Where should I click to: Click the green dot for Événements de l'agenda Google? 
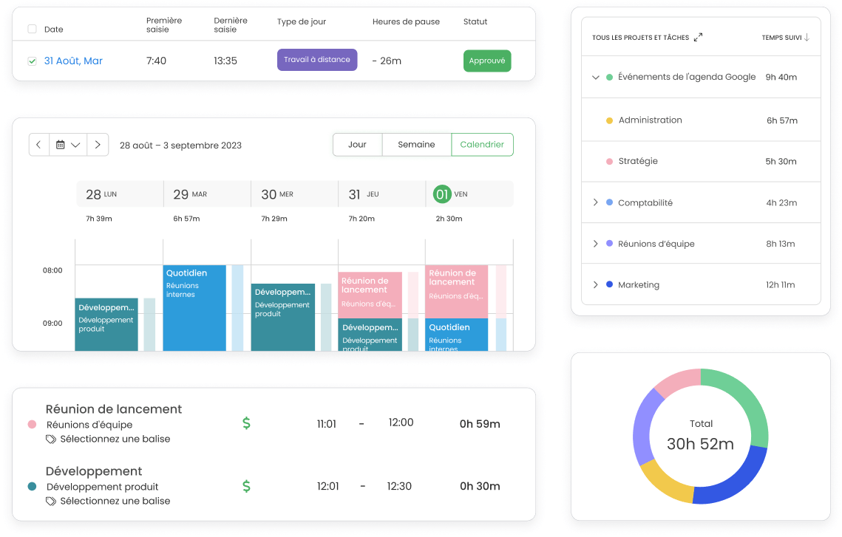click(609, 78)
